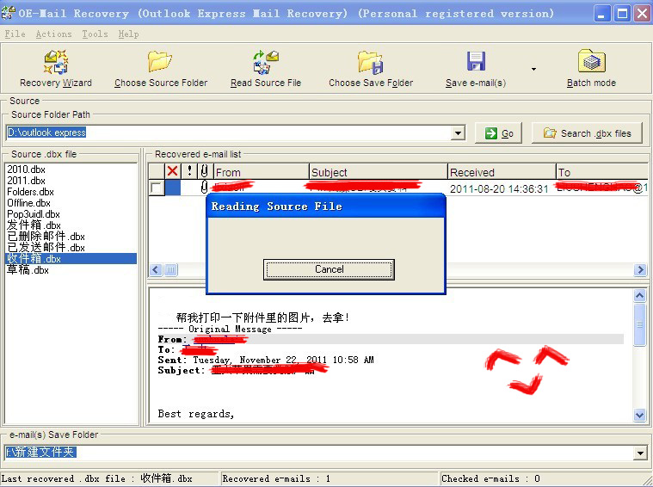Click the e-mail list horizontal scrollbar thumb
Image resolution: width=653 pixels, height=487 pixels.
click(170, 270)
